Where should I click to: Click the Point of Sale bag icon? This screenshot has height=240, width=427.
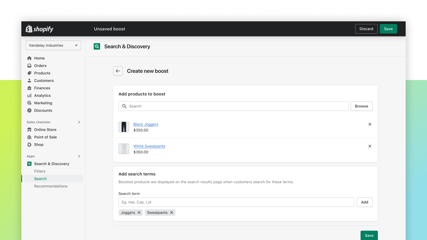(29, 137)
